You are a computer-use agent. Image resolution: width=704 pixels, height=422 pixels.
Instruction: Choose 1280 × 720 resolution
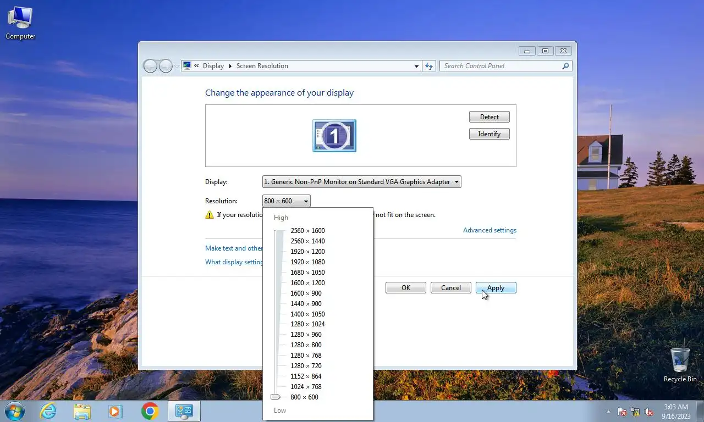click(x=306, y=366)
